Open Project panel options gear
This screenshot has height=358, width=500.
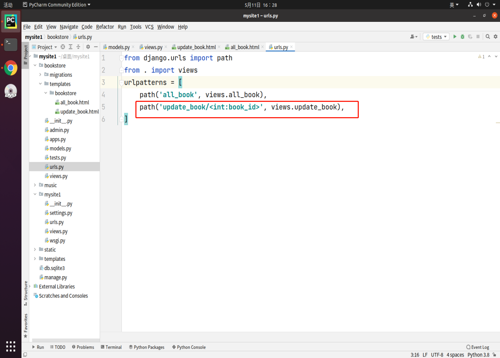[88, 47]
